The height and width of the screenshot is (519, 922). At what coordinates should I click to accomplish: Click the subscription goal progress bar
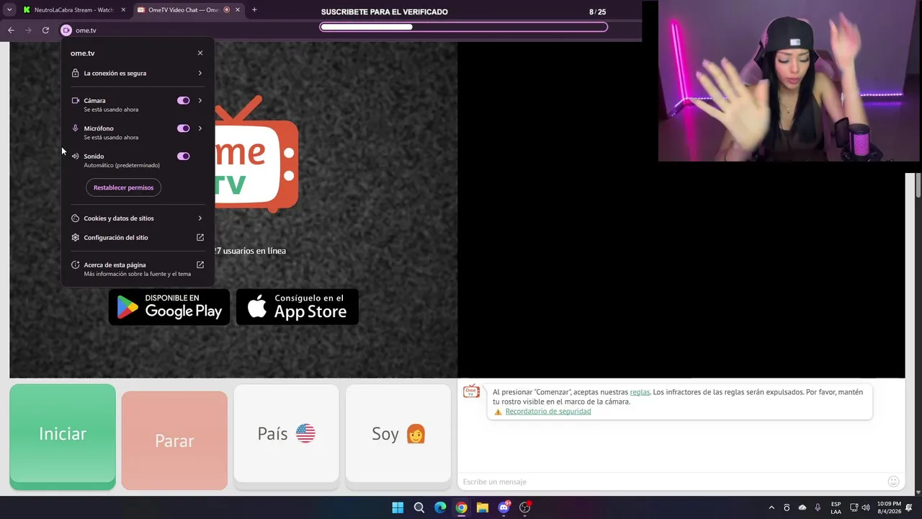[x=464, y=27]
